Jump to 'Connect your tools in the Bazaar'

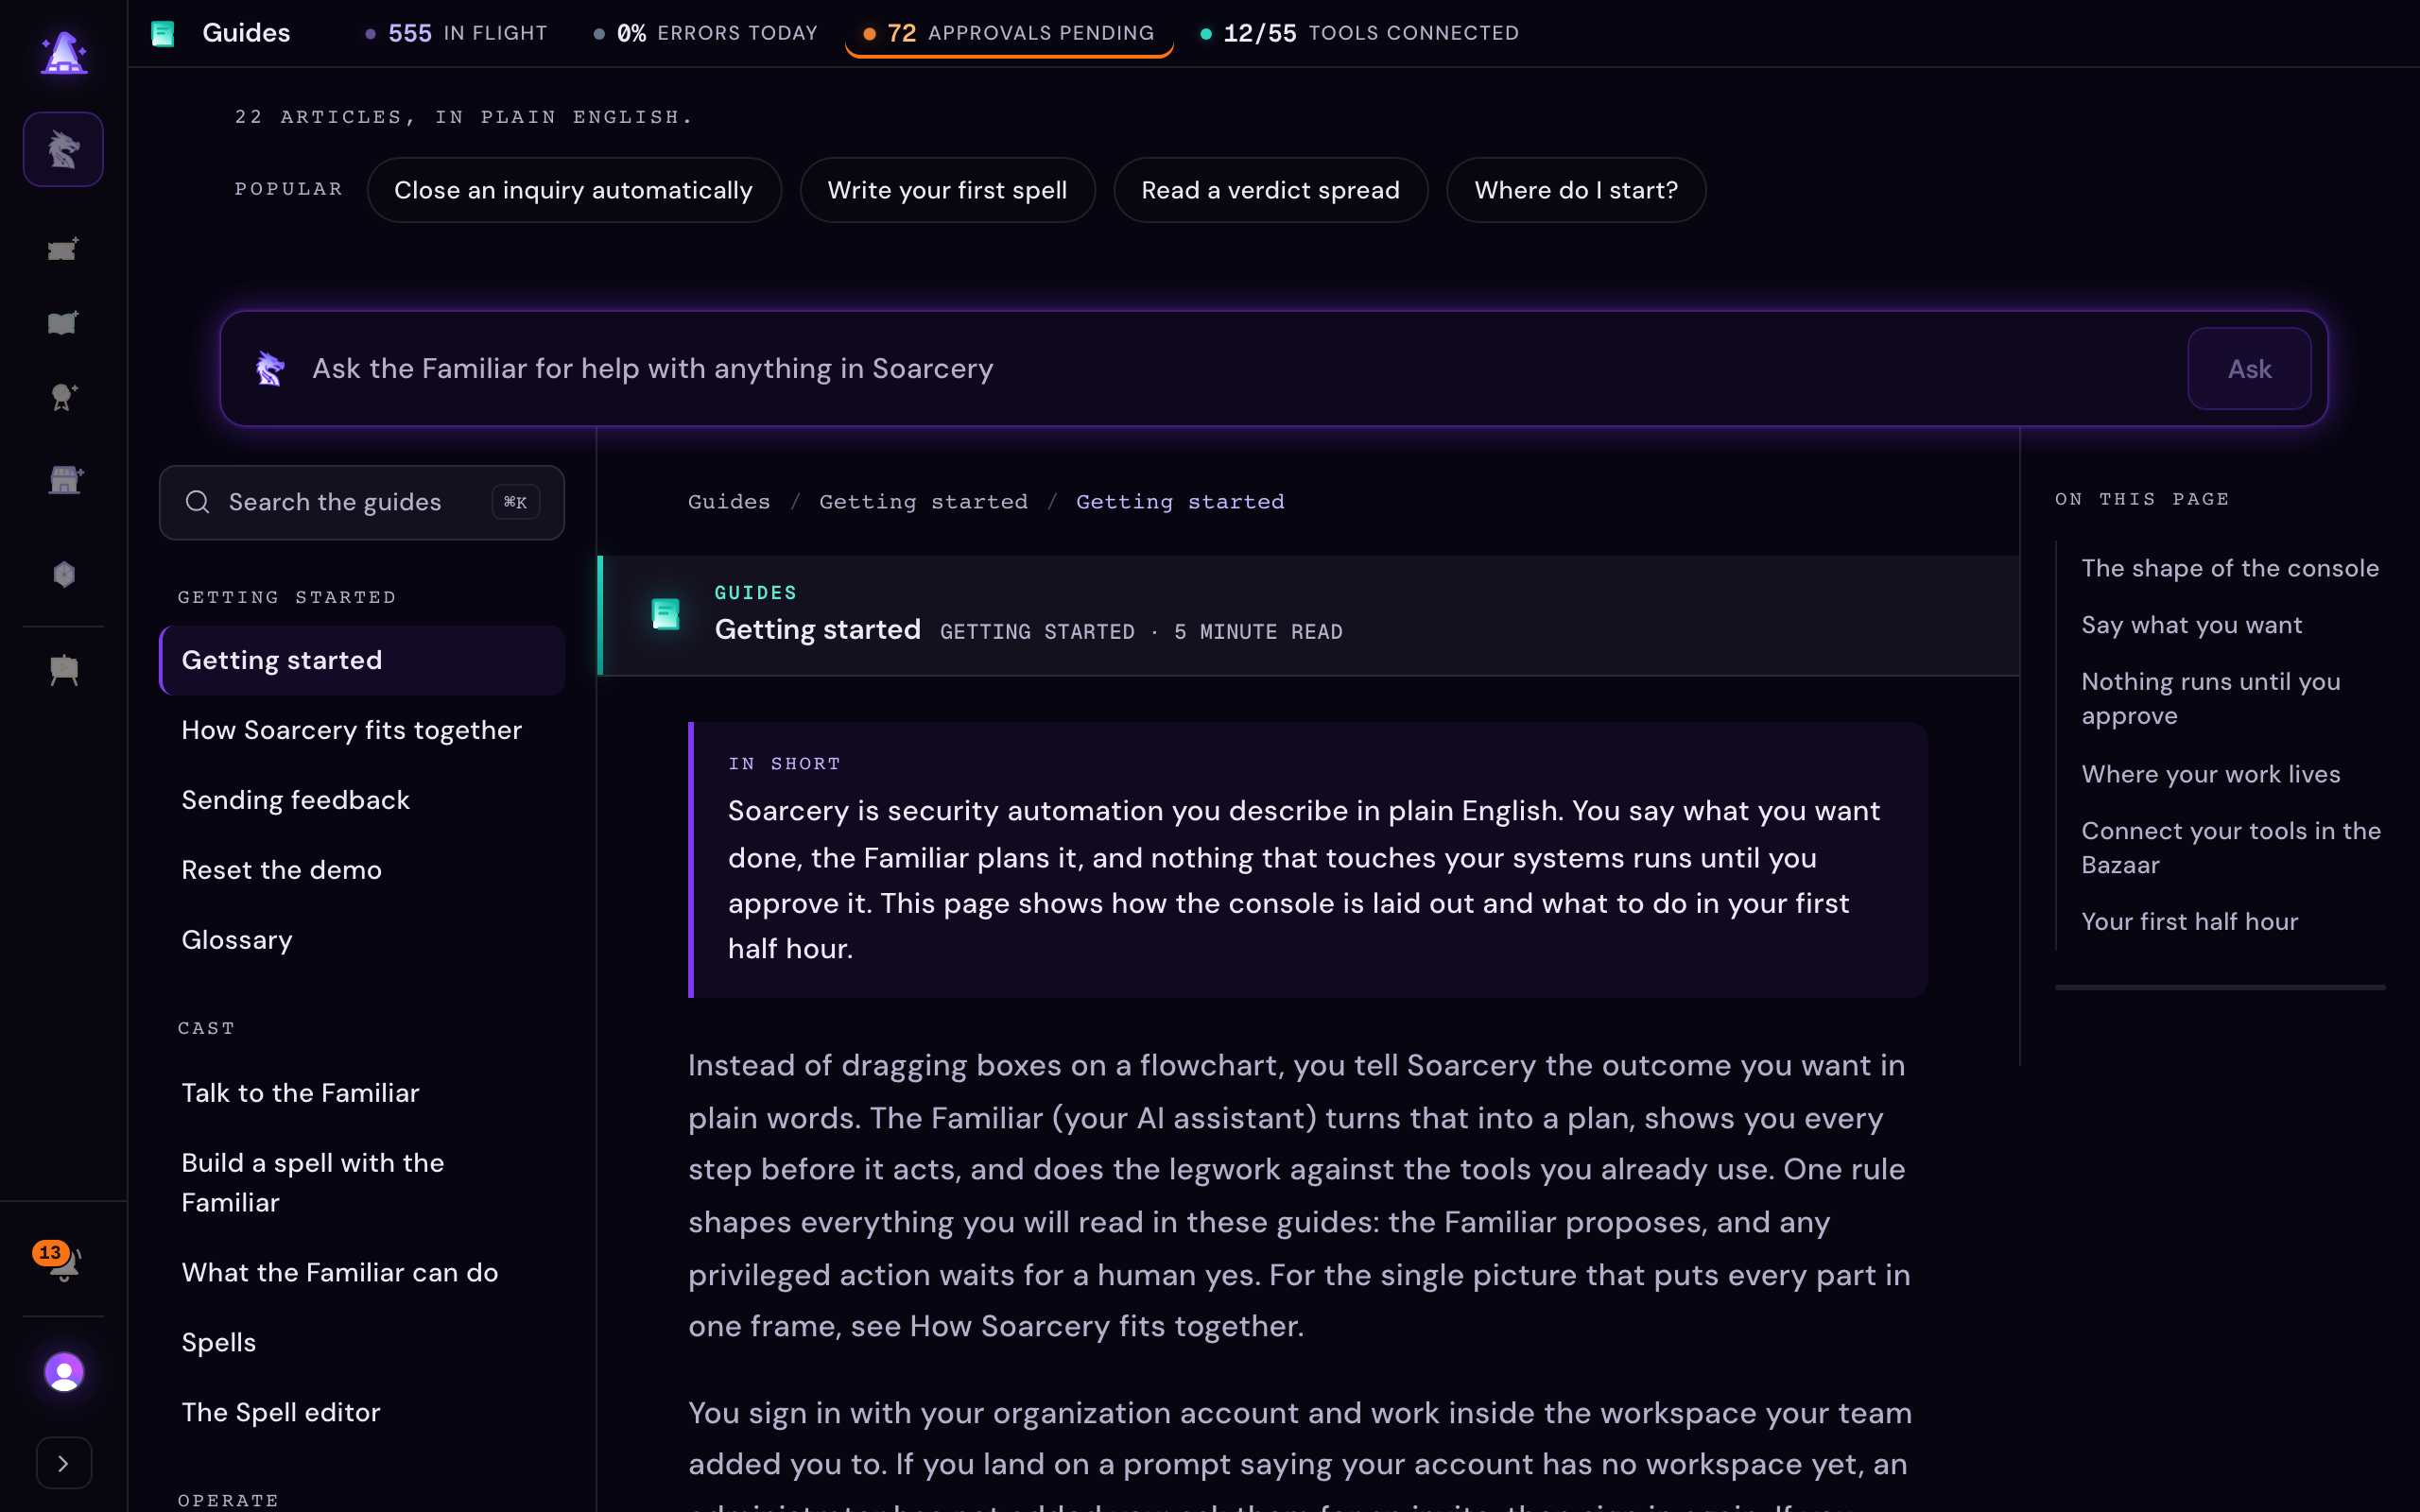(2231, 848)
